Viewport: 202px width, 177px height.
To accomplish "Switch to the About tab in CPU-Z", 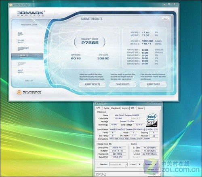I will click(x=141, y=108).
